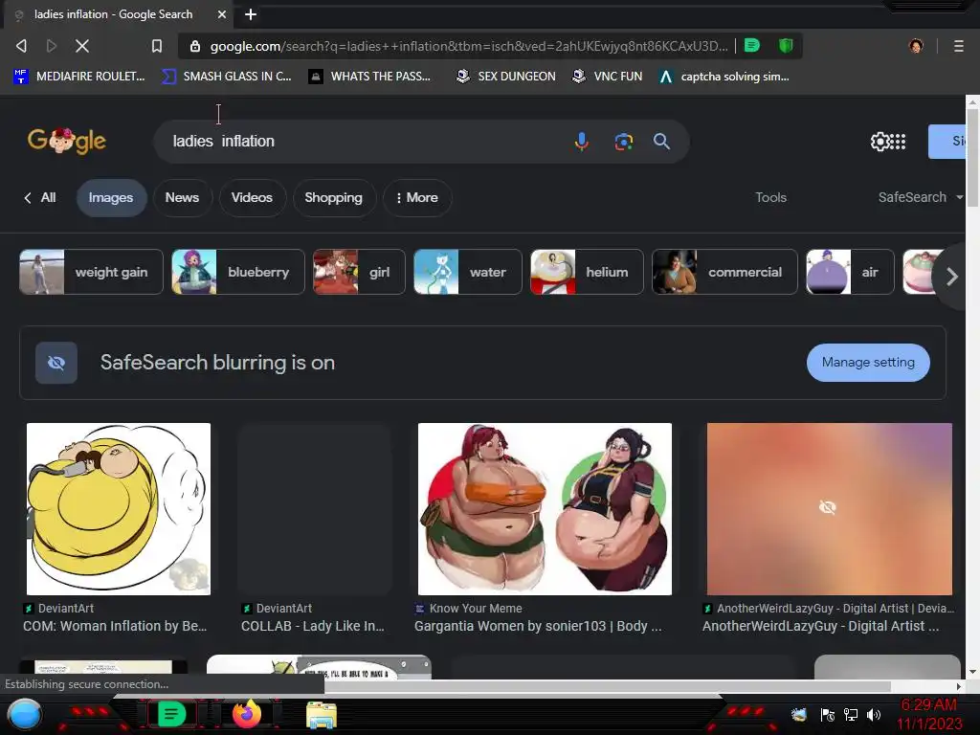980x735 pixels.
Task: Open the WHATS THE PASS... bookmark
Action: coord(370,77)
